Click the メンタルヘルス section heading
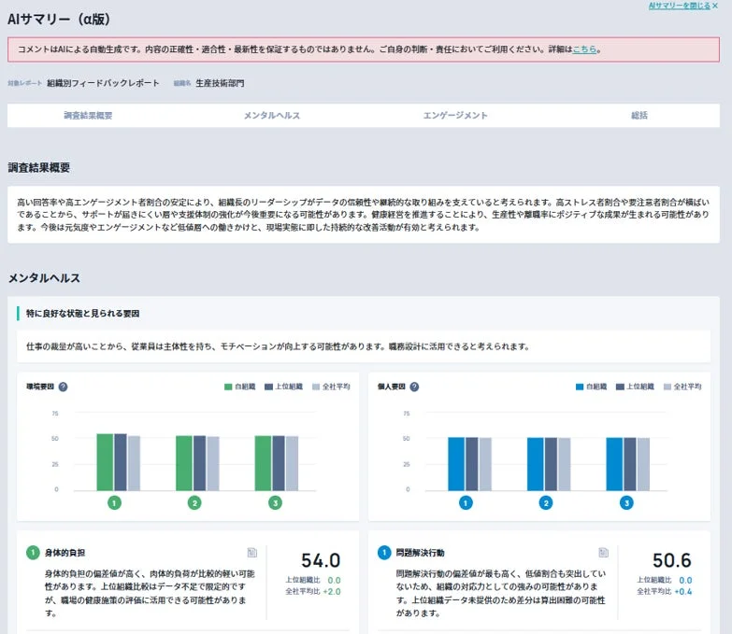 coord(44,278)
